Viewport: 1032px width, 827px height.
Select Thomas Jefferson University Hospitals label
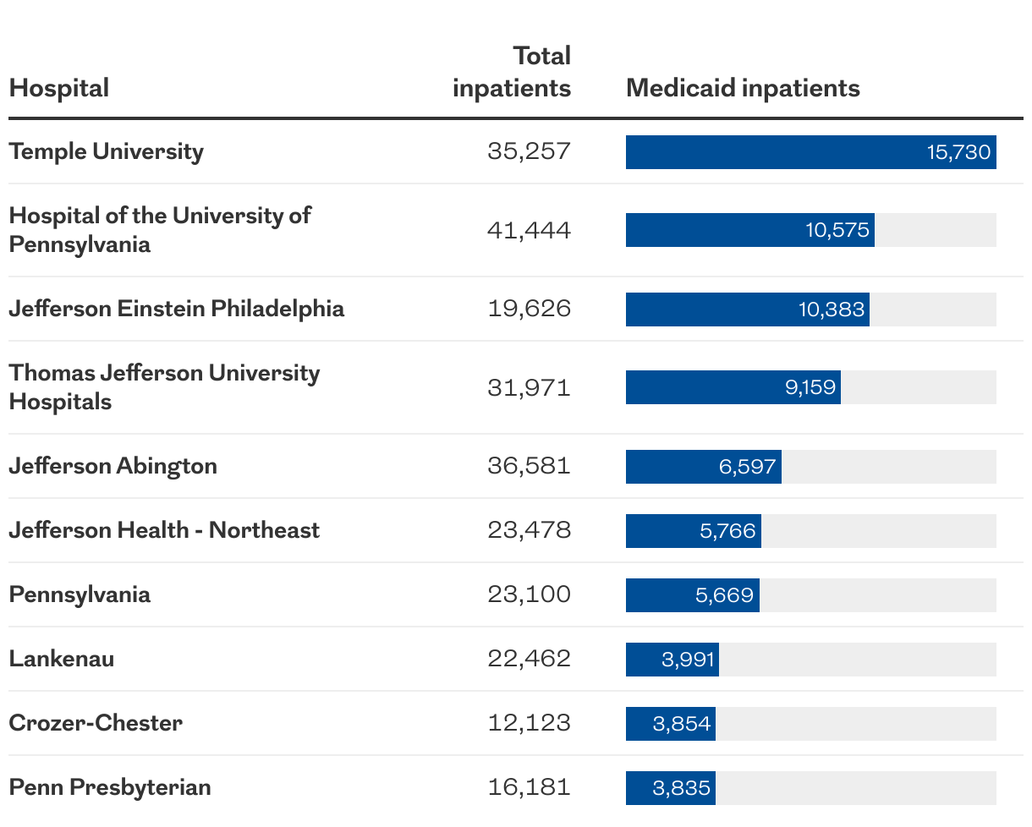165,387
